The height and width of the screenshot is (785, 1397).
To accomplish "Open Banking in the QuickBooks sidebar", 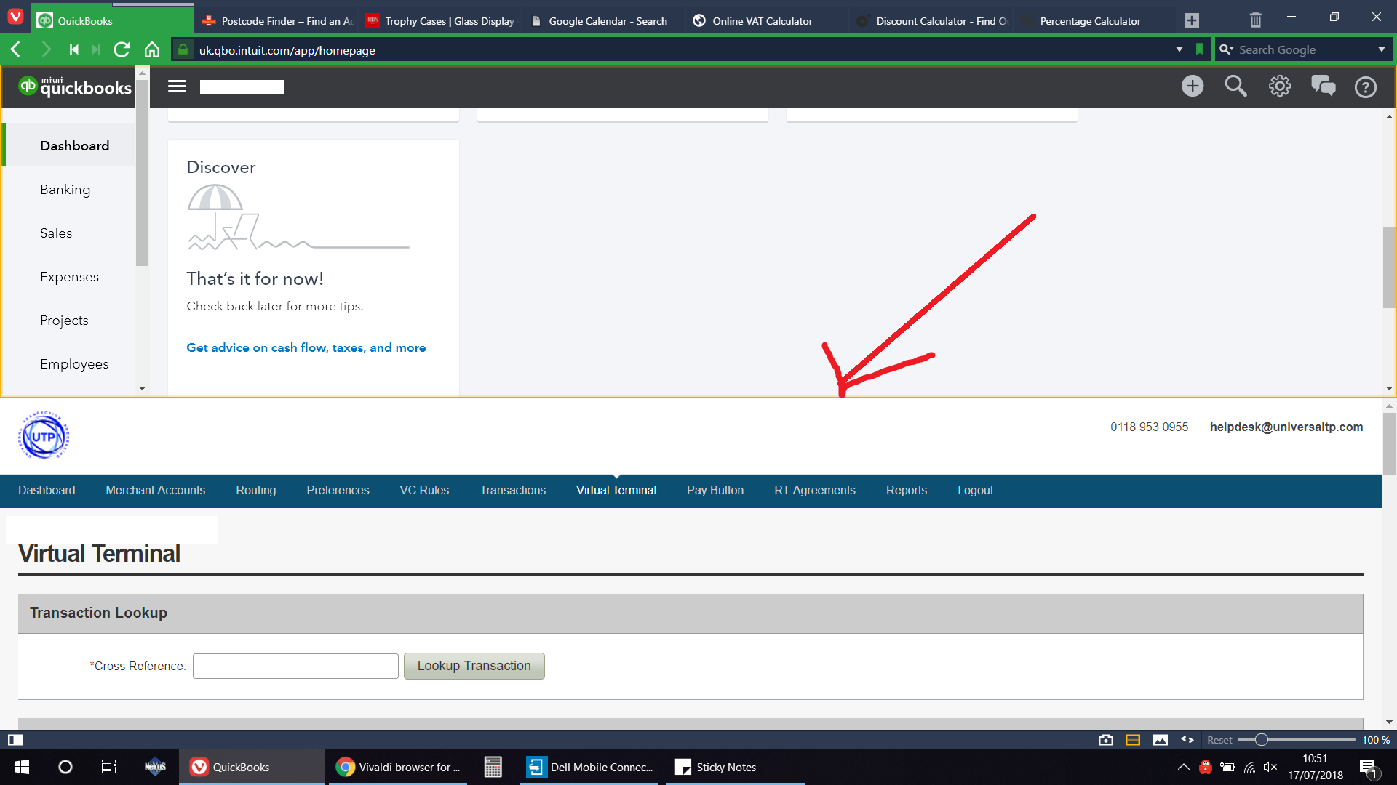I will tap(65, 190).
